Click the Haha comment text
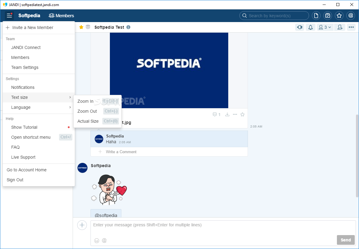 coord(111,142)
